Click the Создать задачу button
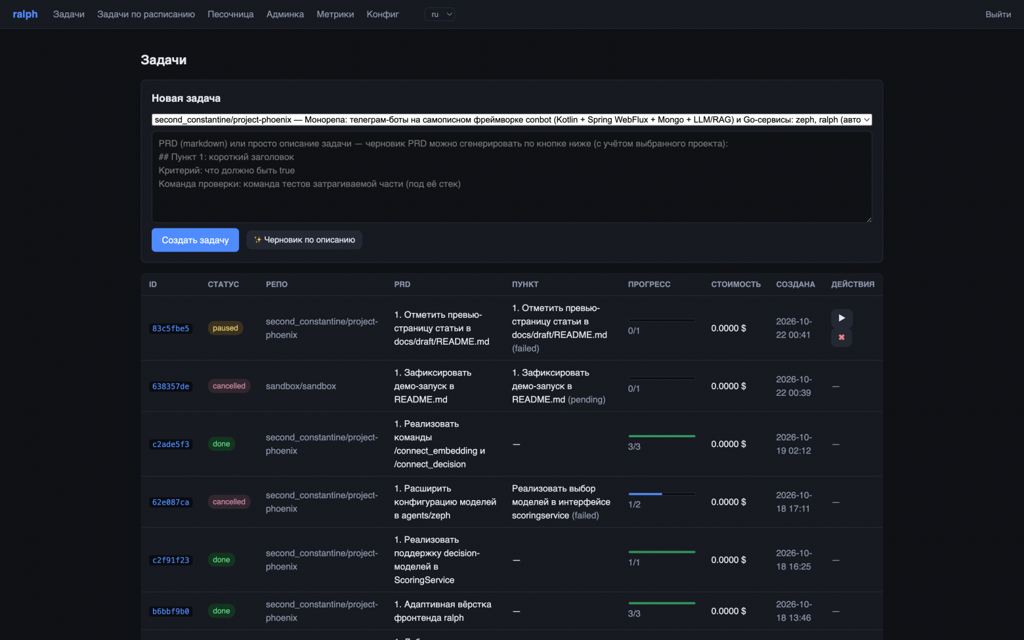The height and width of the screenshot is (640, 1024). 195,240
